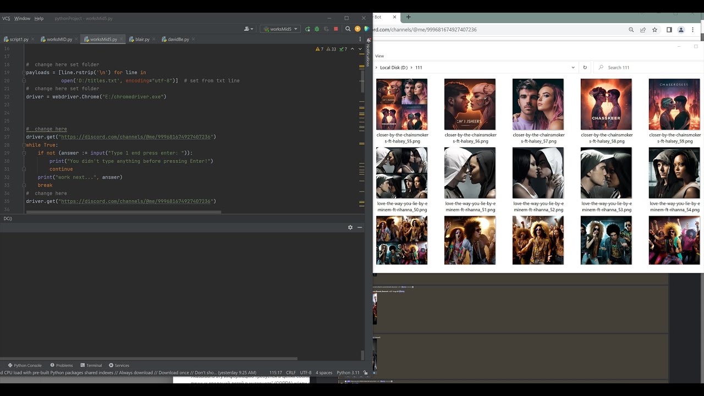Click the typo count with green check
This screenshot has height=396, width=704.
click(343, 49)
